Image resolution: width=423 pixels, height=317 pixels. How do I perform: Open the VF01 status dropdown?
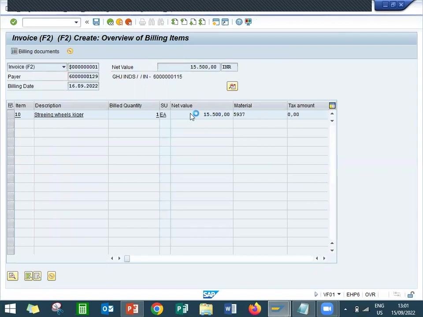tap(339, 295)
